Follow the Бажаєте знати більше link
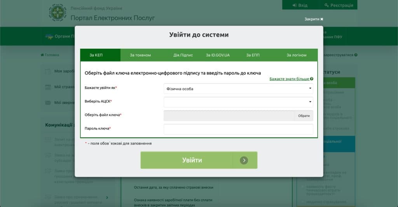 [289, 79]
